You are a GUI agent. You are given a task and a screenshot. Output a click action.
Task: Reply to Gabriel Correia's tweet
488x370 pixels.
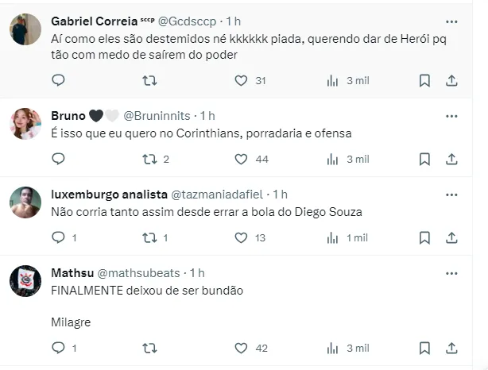58,80
